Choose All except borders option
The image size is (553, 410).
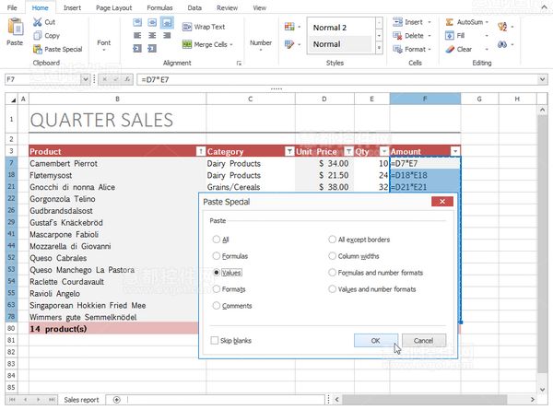coord(332,240)
